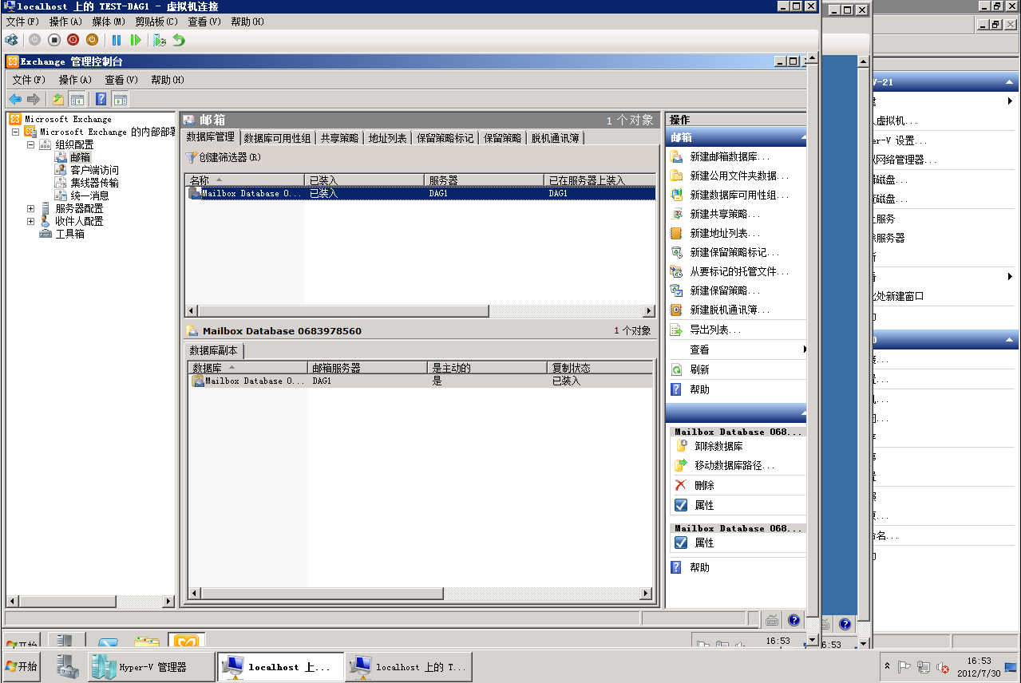Click 导出列表 action
Viewport: 1021px width, 683px height.
[715, 330]
